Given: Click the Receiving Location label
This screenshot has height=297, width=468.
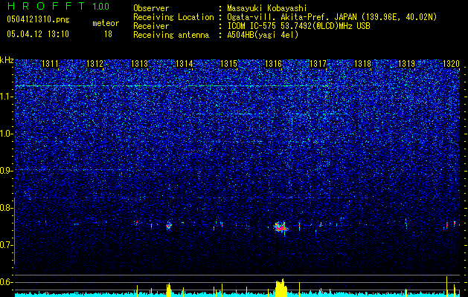Looking at the screenshot, I should [x=173, y=17].
